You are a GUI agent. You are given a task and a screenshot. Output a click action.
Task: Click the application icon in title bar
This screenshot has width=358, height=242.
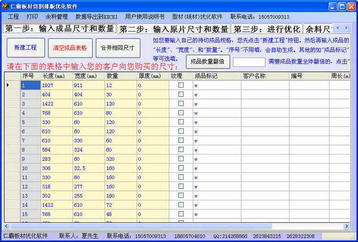pos(5,6)
